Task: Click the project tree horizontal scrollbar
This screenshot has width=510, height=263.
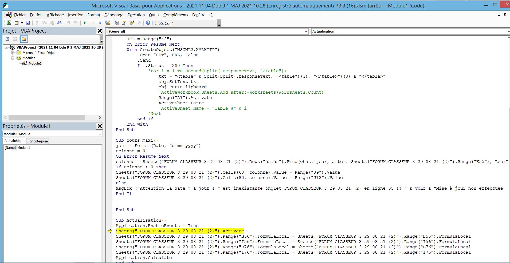Action: point(47,118)
